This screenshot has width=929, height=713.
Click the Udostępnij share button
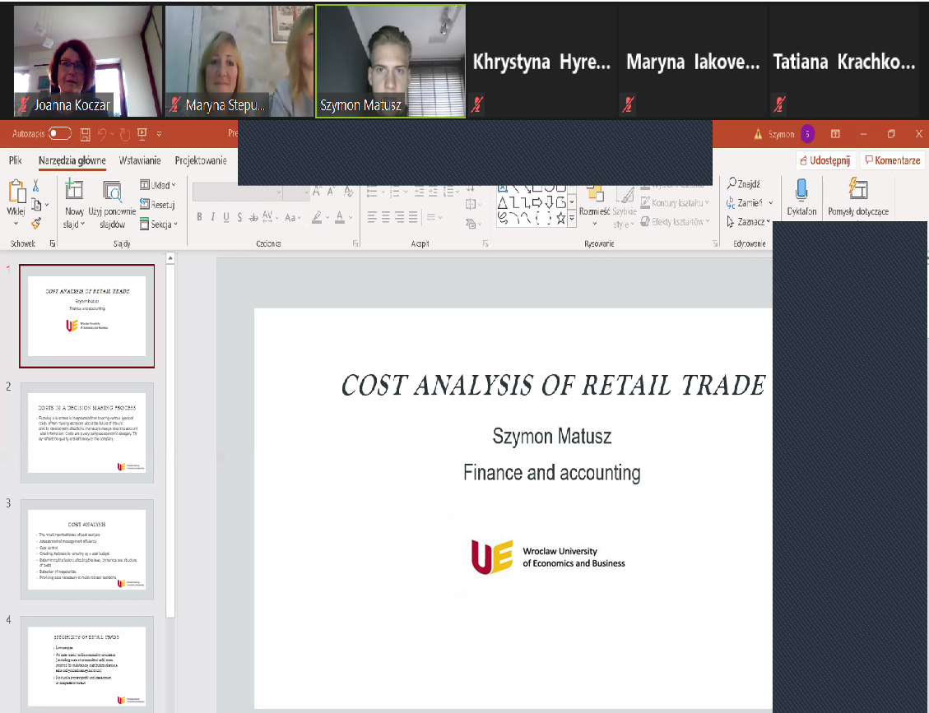click(825, 160)
